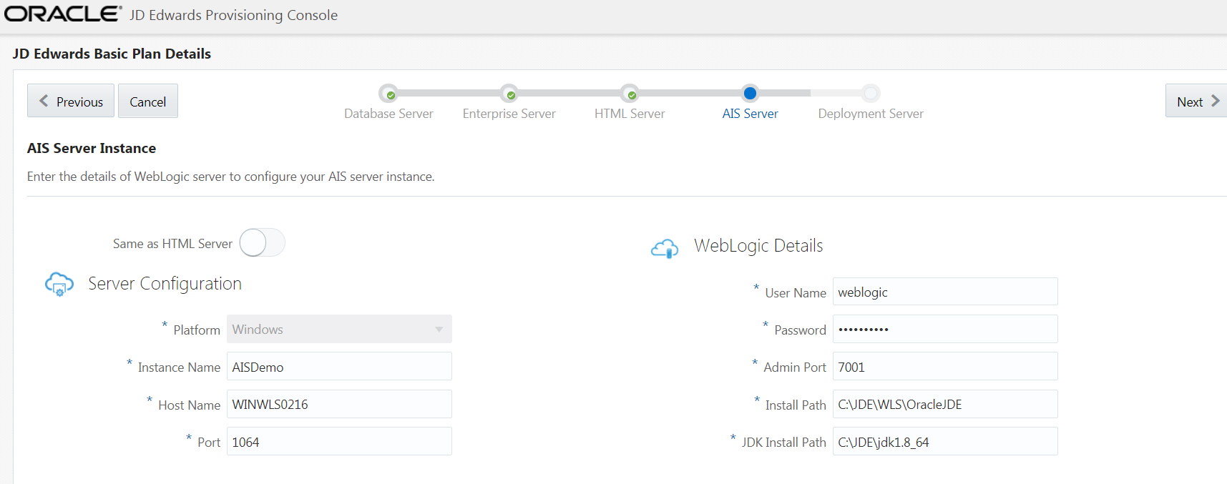Click the JDK Install Path field

[945, 441]
